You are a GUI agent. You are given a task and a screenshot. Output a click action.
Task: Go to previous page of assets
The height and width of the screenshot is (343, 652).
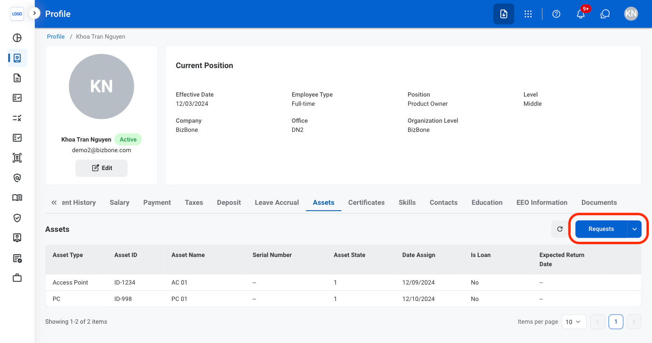597,322
